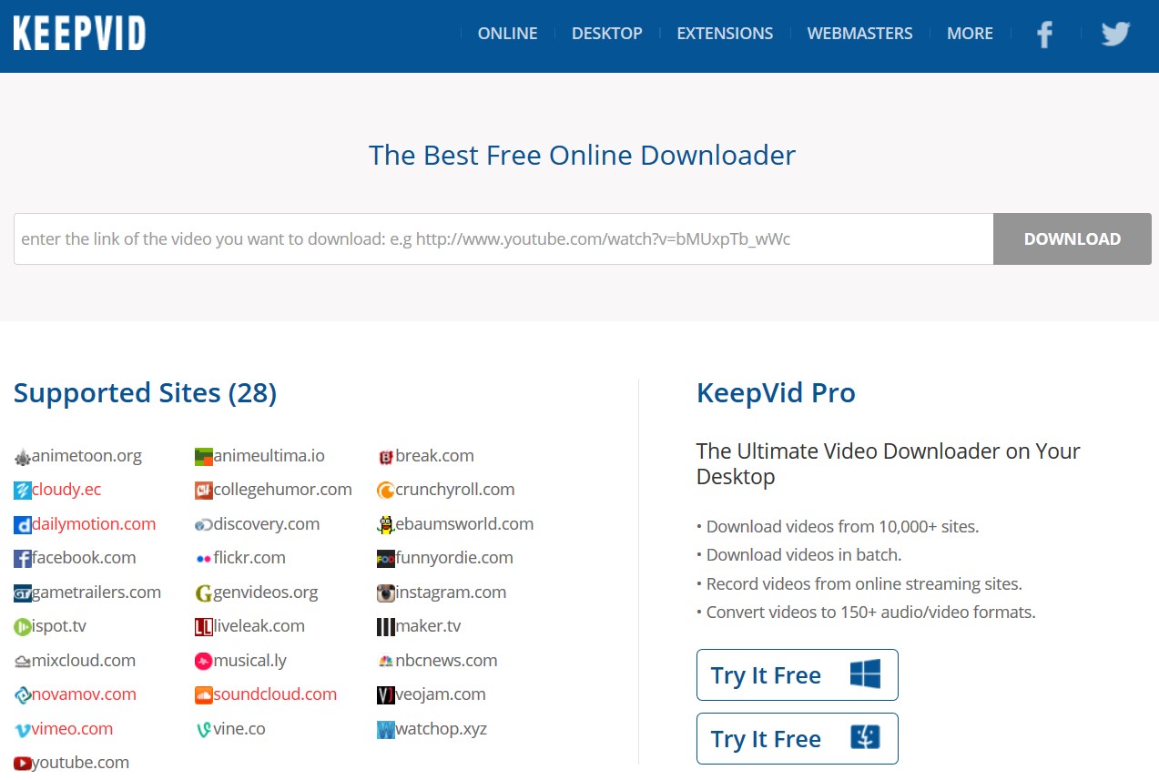Focus the video link input field
Screen dimensions: 1159x780
pyautogui.click(x=503, y=239)
